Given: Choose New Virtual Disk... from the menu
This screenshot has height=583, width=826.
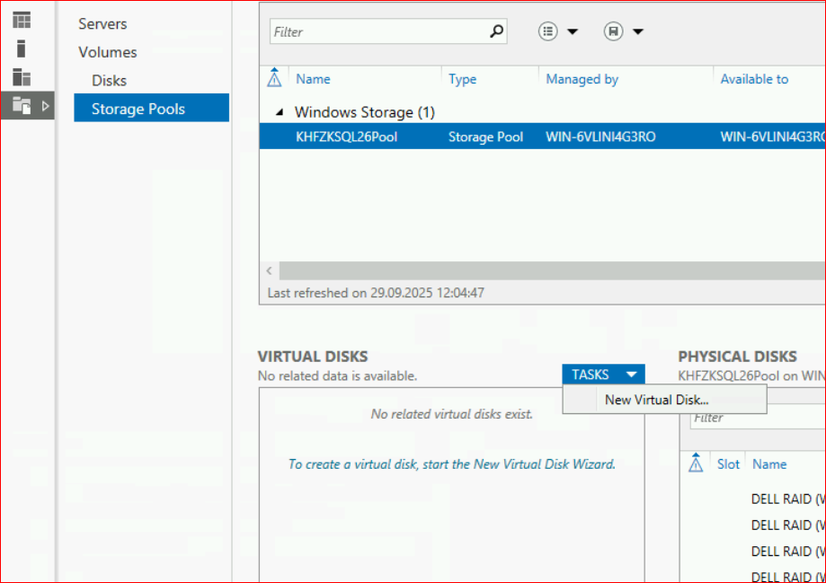Looking at the screenshot, I should pyautogui.click(x=657, y=400).
